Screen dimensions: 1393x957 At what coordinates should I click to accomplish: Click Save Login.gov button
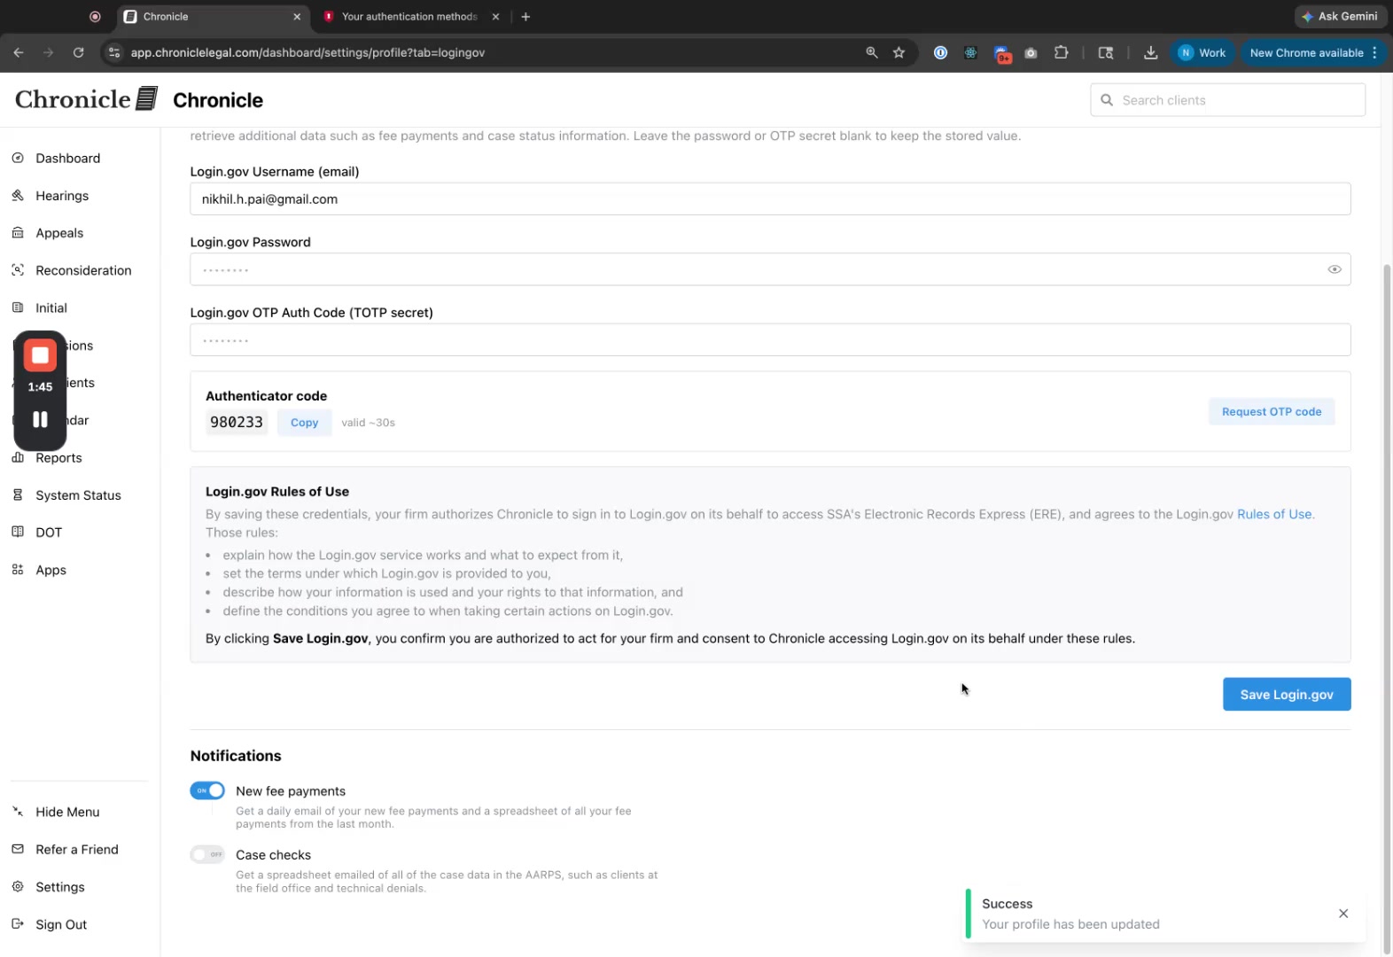(x=1287, y=695)
